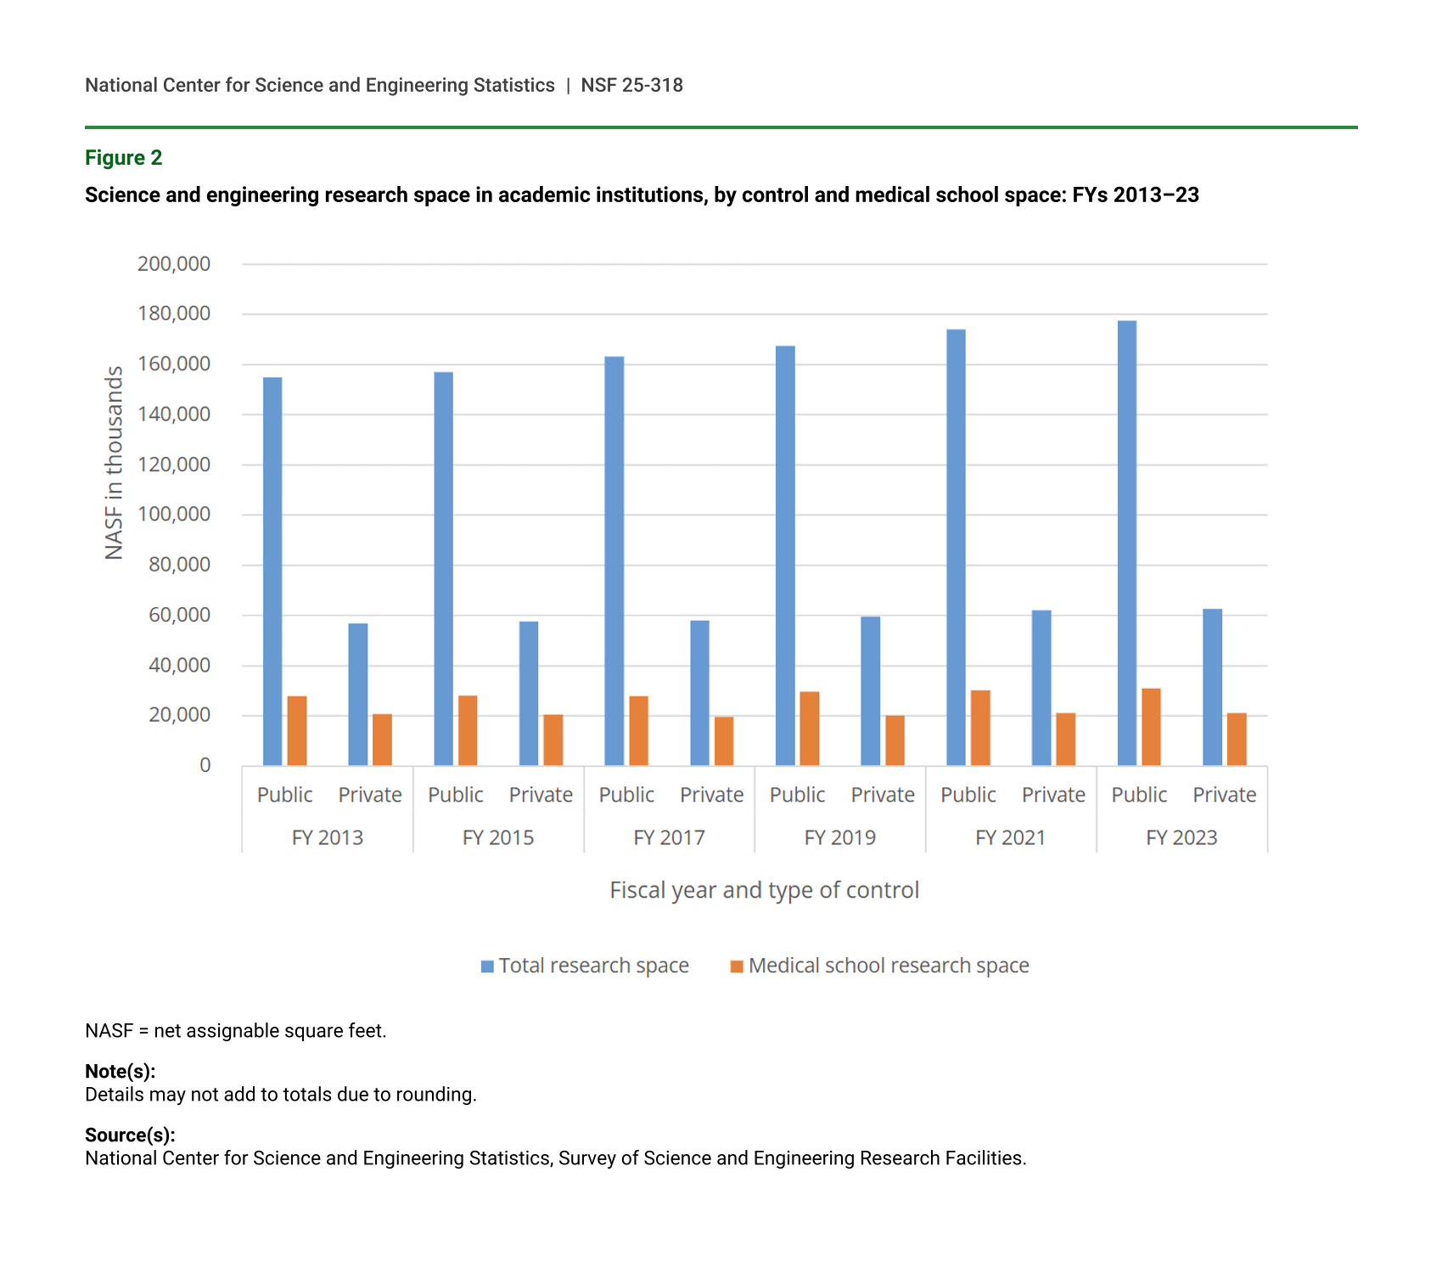This screenshot has height=1262, width=1442.
Task: Select the FY 2013 Private orange bar
Action: (x=382, y=740)
